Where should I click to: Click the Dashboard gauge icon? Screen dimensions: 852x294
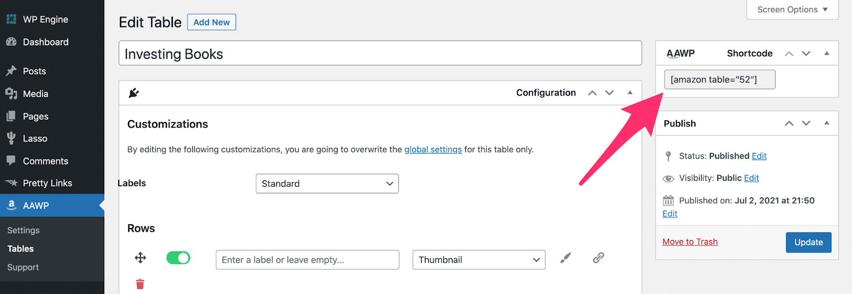[11, 42]
